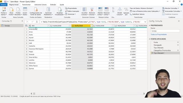
Task: Open Configurações da fonte de dados
Action: [x=36, y=11]
